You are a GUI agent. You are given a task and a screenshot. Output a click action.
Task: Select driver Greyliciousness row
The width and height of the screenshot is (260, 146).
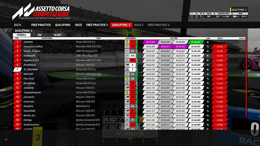coord(129,125)
